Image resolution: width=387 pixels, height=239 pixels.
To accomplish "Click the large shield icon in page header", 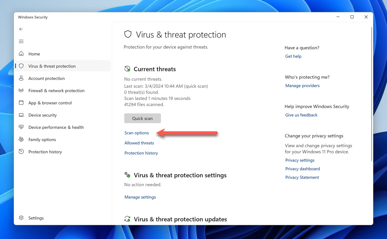I will tap(128, 34).
